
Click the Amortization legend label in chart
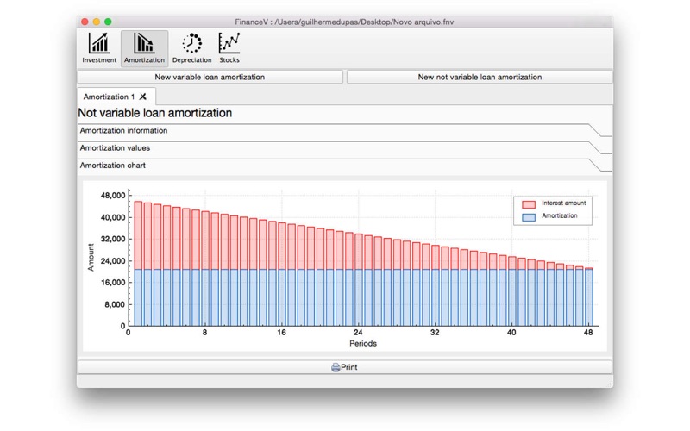pos(559,215)
